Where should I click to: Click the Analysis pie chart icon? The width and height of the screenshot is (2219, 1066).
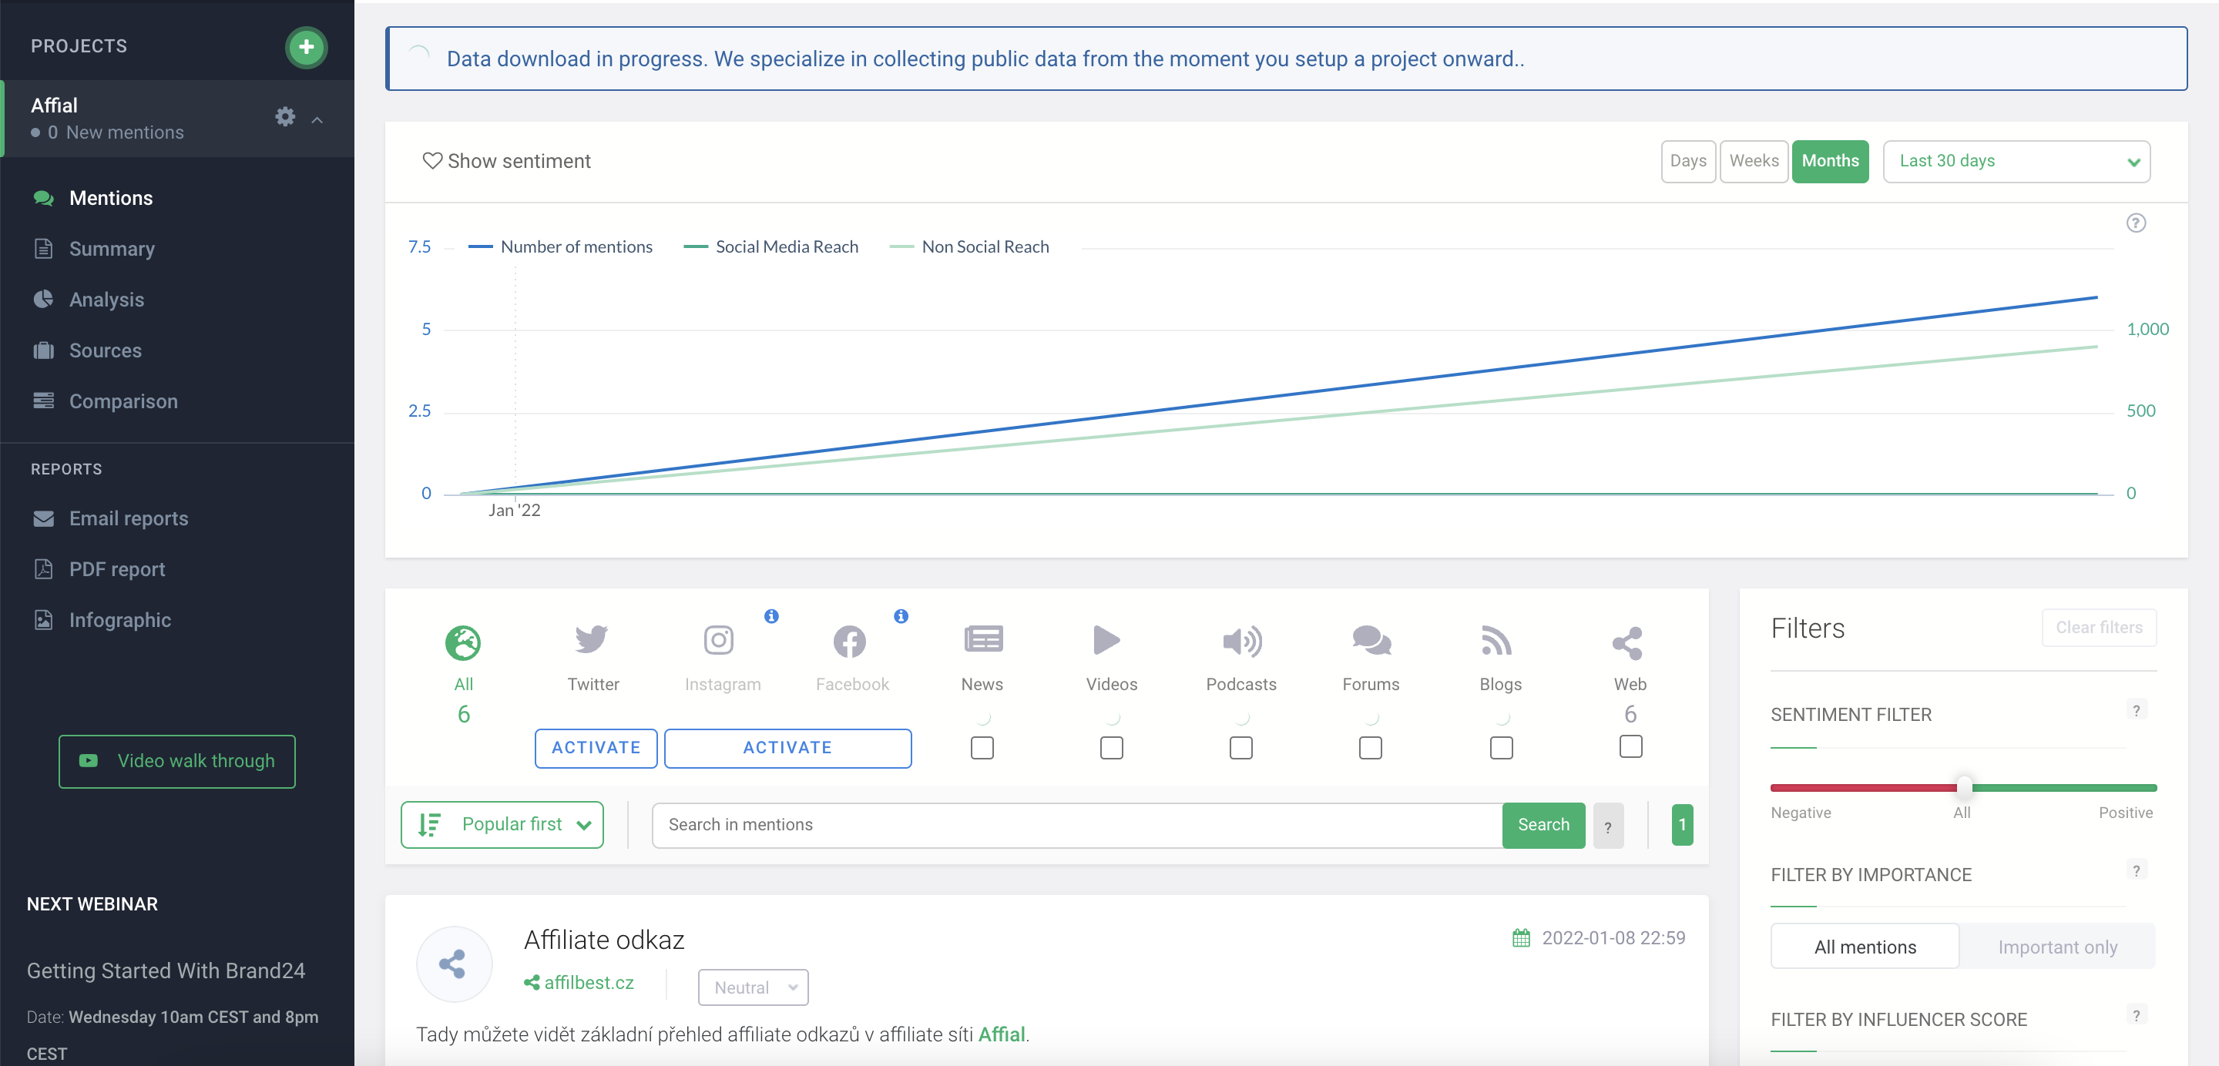(x=43, y=300)
